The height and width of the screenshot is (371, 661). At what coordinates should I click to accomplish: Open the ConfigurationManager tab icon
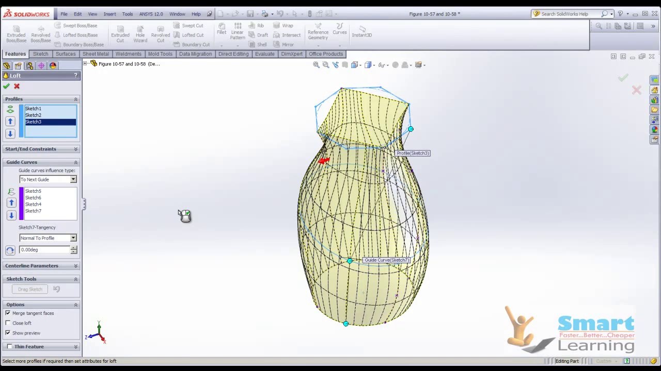[29, 65]
